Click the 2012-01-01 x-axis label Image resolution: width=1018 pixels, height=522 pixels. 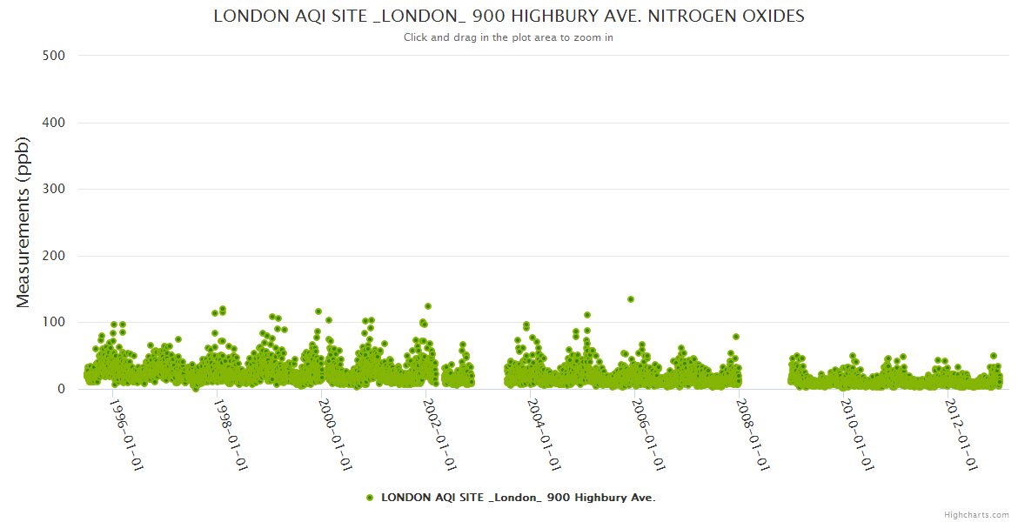coord(961,435)
